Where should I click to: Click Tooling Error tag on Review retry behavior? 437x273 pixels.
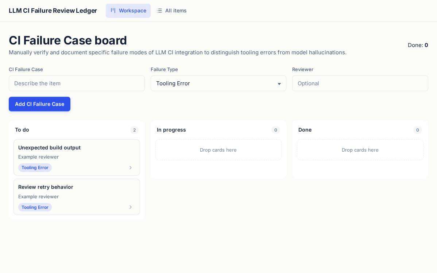35,207
